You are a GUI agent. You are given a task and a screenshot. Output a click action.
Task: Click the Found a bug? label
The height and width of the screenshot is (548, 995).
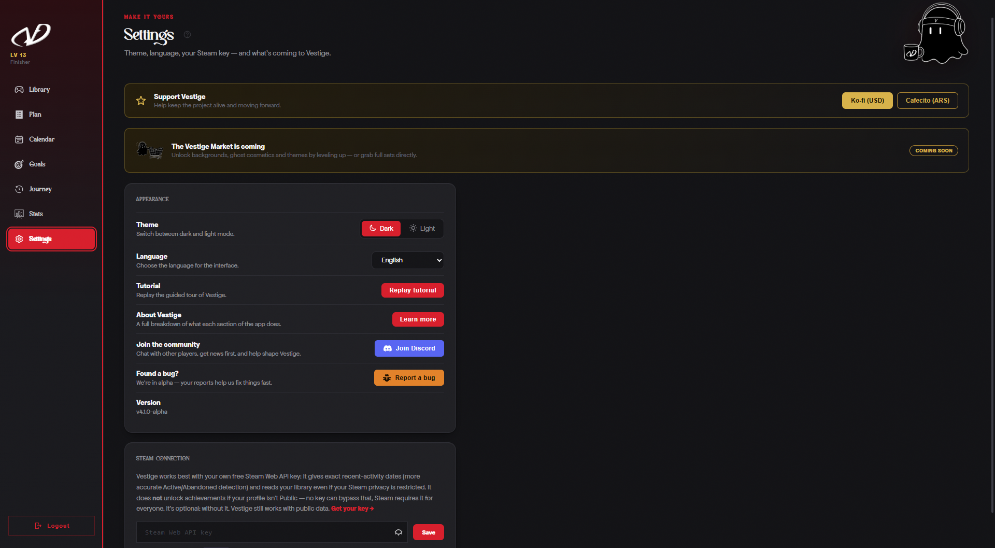coord(158,374)
